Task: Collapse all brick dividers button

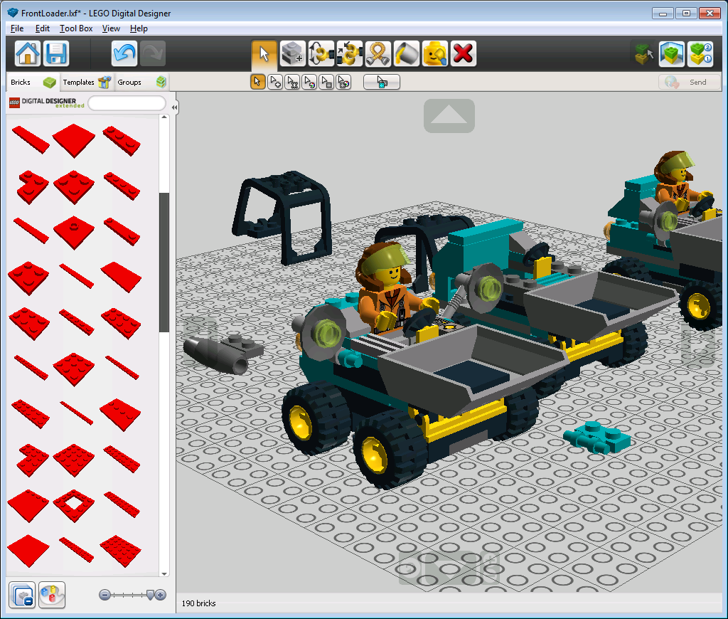Action: (22, 595)
